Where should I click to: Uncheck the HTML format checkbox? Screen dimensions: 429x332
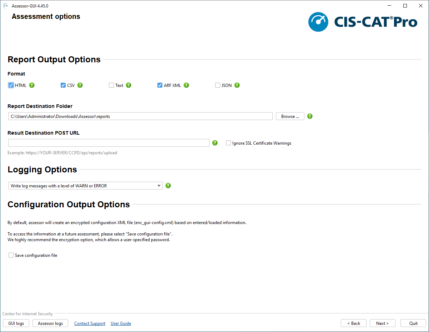(x=11, y=85)
